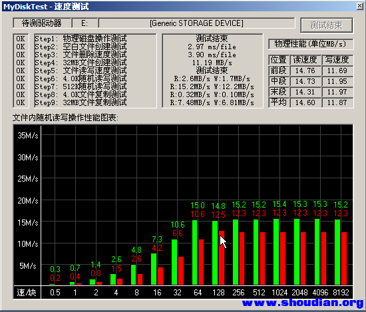Click the 测试结束 button
The height and width of the screenshot is (312, 366).
pos(327,25)
